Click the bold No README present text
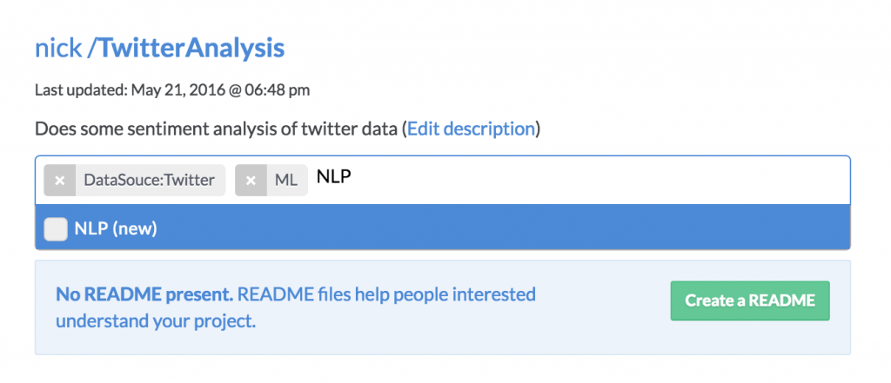The height and width of the screenshot is (383, 891). pyautogui.click(x=144, y=295)
